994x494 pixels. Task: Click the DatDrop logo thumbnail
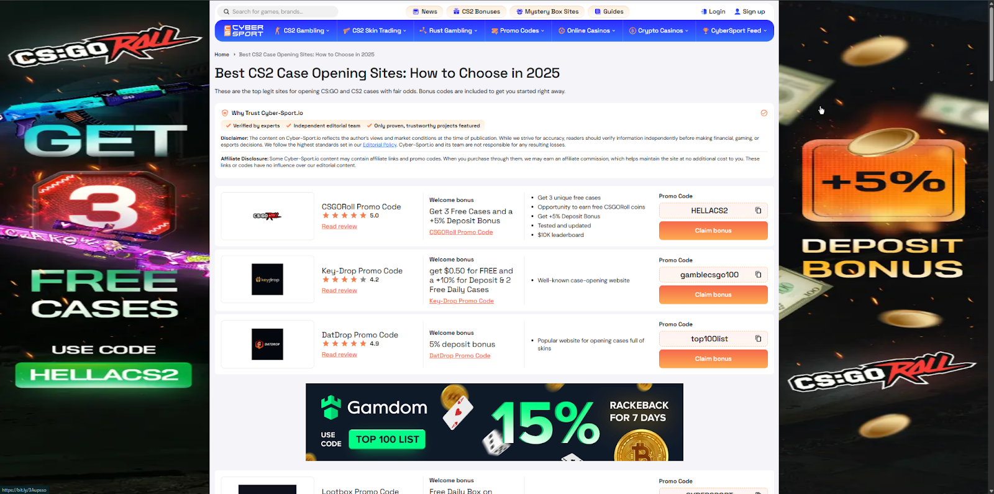click(x=267, y=344)
